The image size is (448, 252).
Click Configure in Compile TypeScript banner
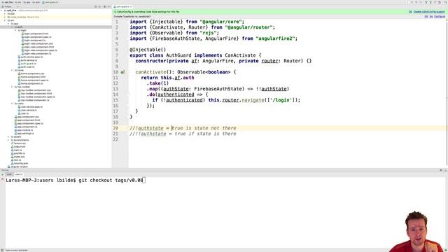440,17
